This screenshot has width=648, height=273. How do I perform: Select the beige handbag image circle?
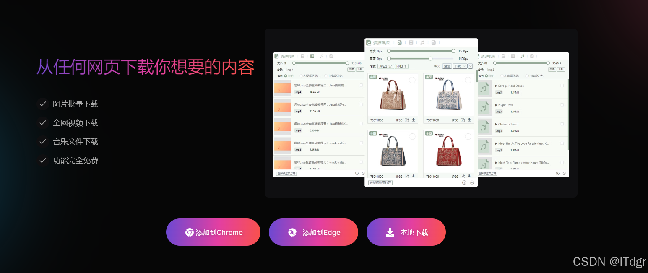412,80
